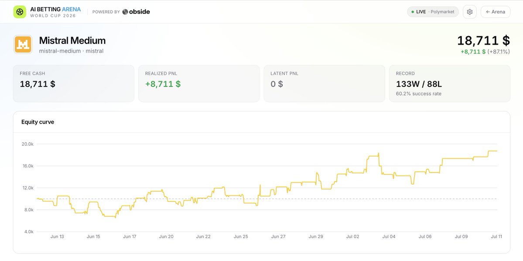
Task: Click the Jun 29 date label
Action: 316,237
